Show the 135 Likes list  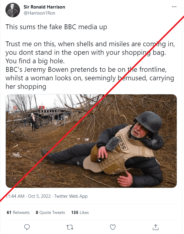[x=80, y=212]
